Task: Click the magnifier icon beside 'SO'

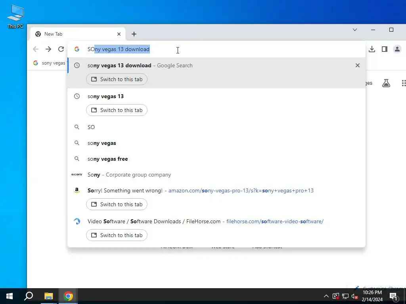Action: click(x=77, y=127)
